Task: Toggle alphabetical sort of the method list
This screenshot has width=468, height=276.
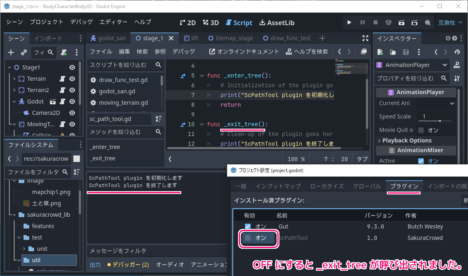Action: pos(159,119)
